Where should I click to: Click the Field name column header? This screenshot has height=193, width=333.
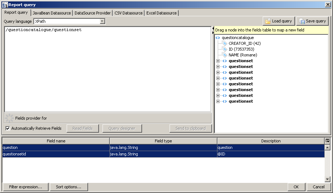tap(56, 141)
